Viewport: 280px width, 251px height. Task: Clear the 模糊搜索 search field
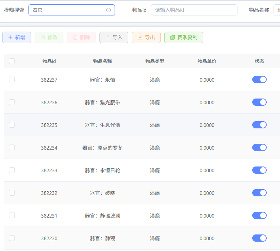(108, 10)
